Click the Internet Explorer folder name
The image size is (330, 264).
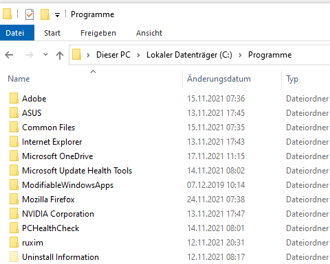point(52,142)
